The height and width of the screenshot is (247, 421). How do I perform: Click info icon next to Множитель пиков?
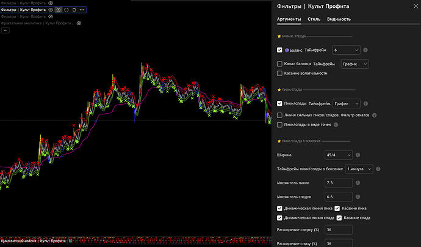pos(358,183)
